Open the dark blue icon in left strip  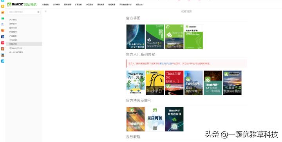3,37
